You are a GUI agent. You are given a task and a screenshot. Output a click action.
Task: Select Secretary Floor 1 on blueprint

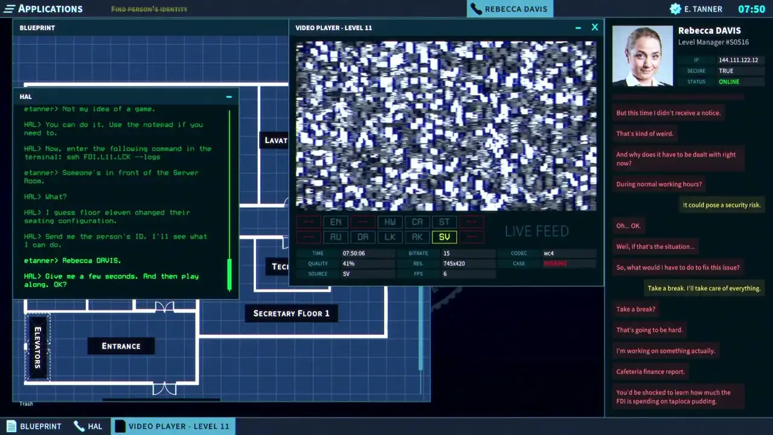point(291,313)
